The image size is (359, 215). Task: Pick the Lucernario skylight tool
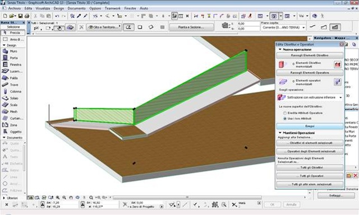pos(13,71)
